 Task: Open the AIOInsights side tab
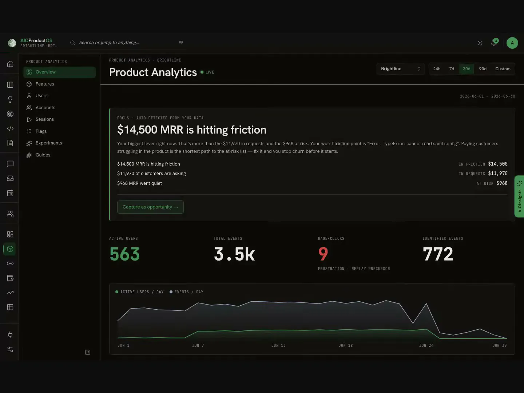point(519,196)
